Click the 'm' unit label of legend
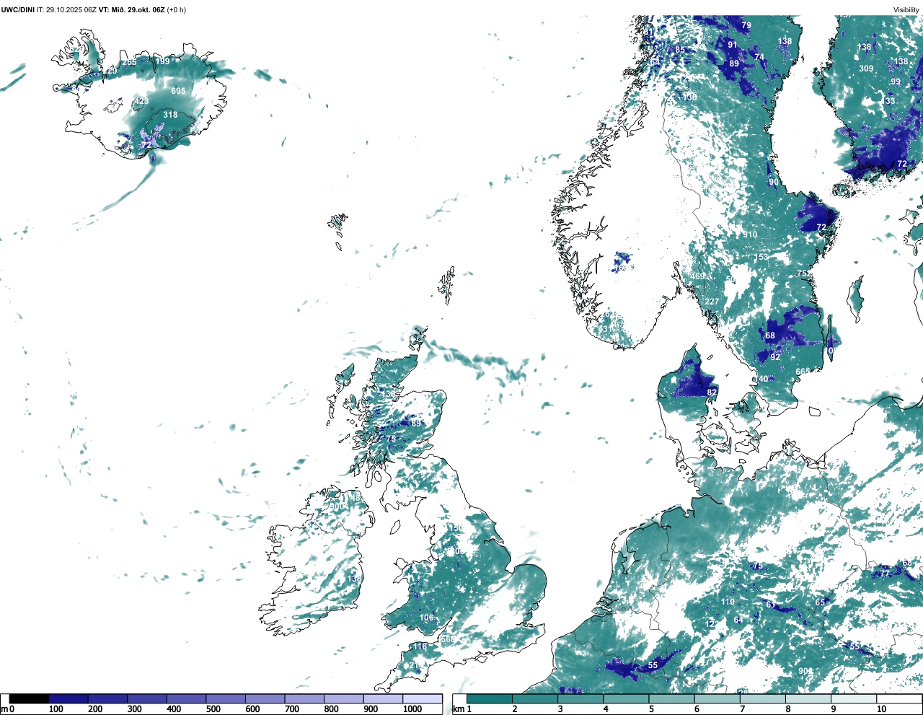The width and height of the screenshot is (923, 715). pos(4,709)
